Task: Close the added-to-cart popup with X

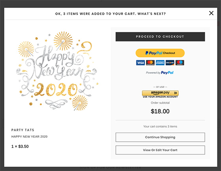Action: [x=211, y=13]
